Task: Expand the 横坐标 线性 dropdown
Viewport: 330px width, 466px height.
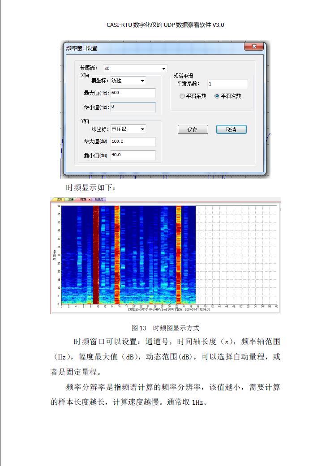Action: coord(128,81)
